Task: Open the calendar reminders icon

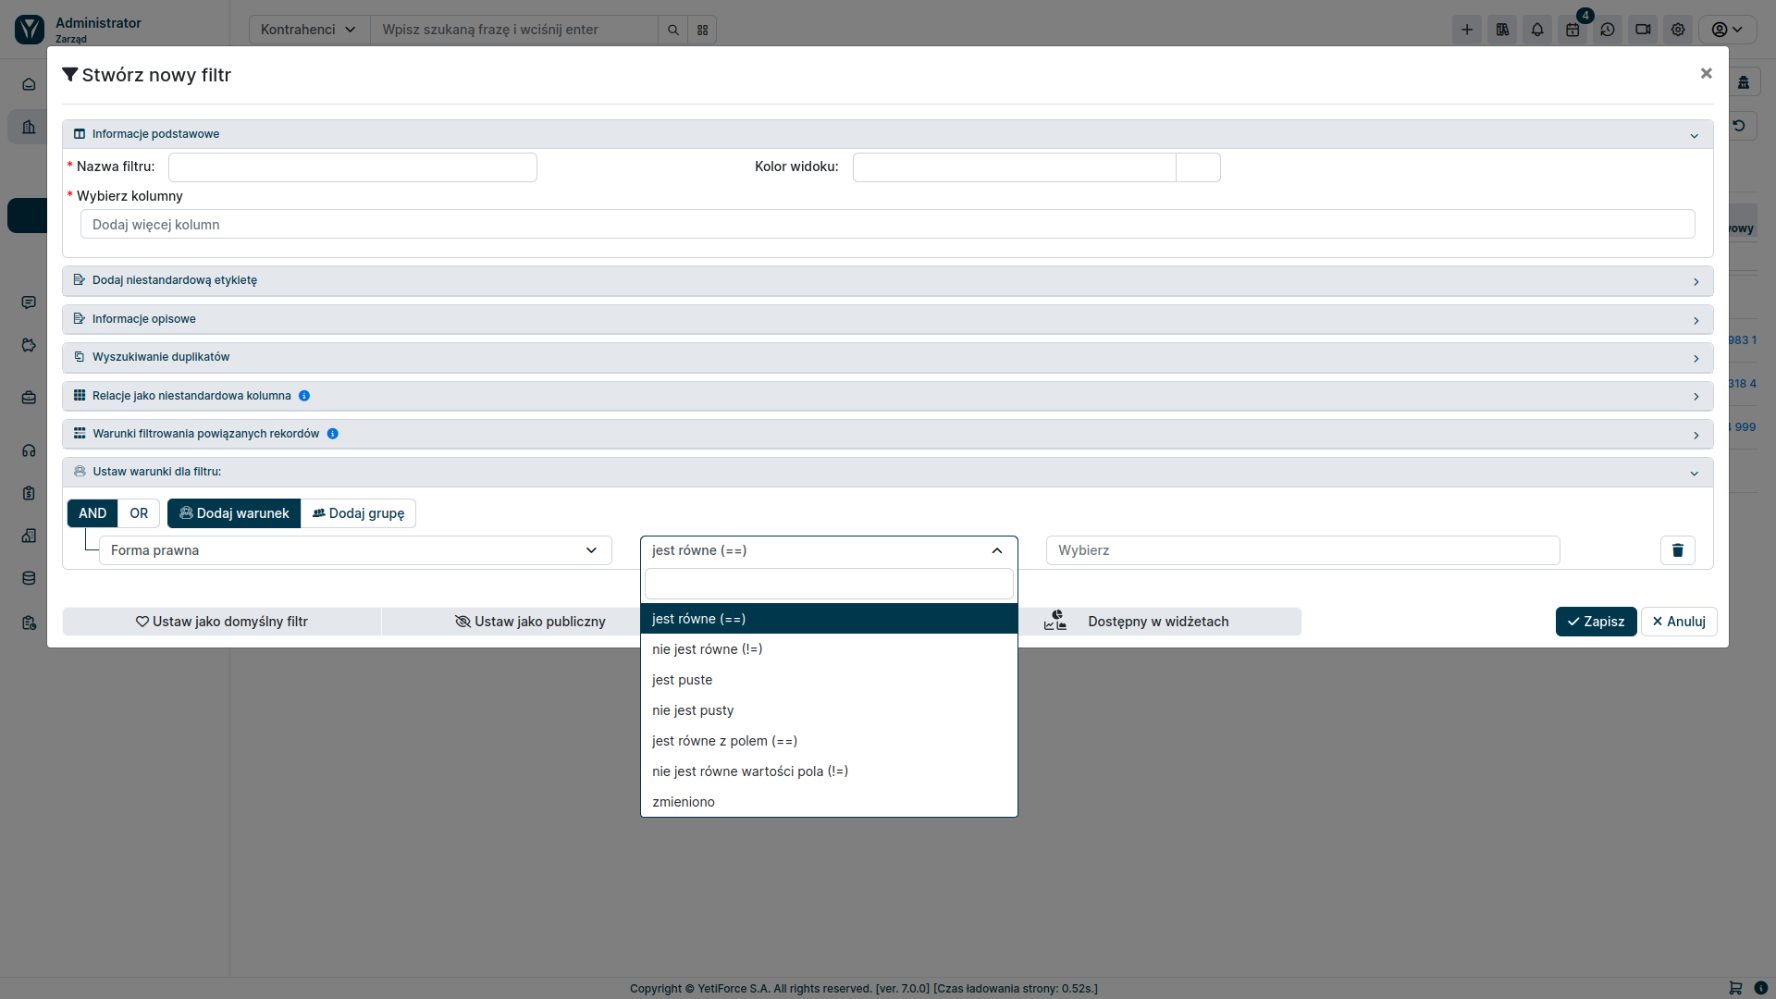Action: pyautogui.click(x=1572, y=30)
